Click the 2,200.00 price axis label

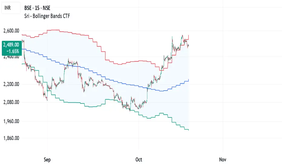(11, 84)
